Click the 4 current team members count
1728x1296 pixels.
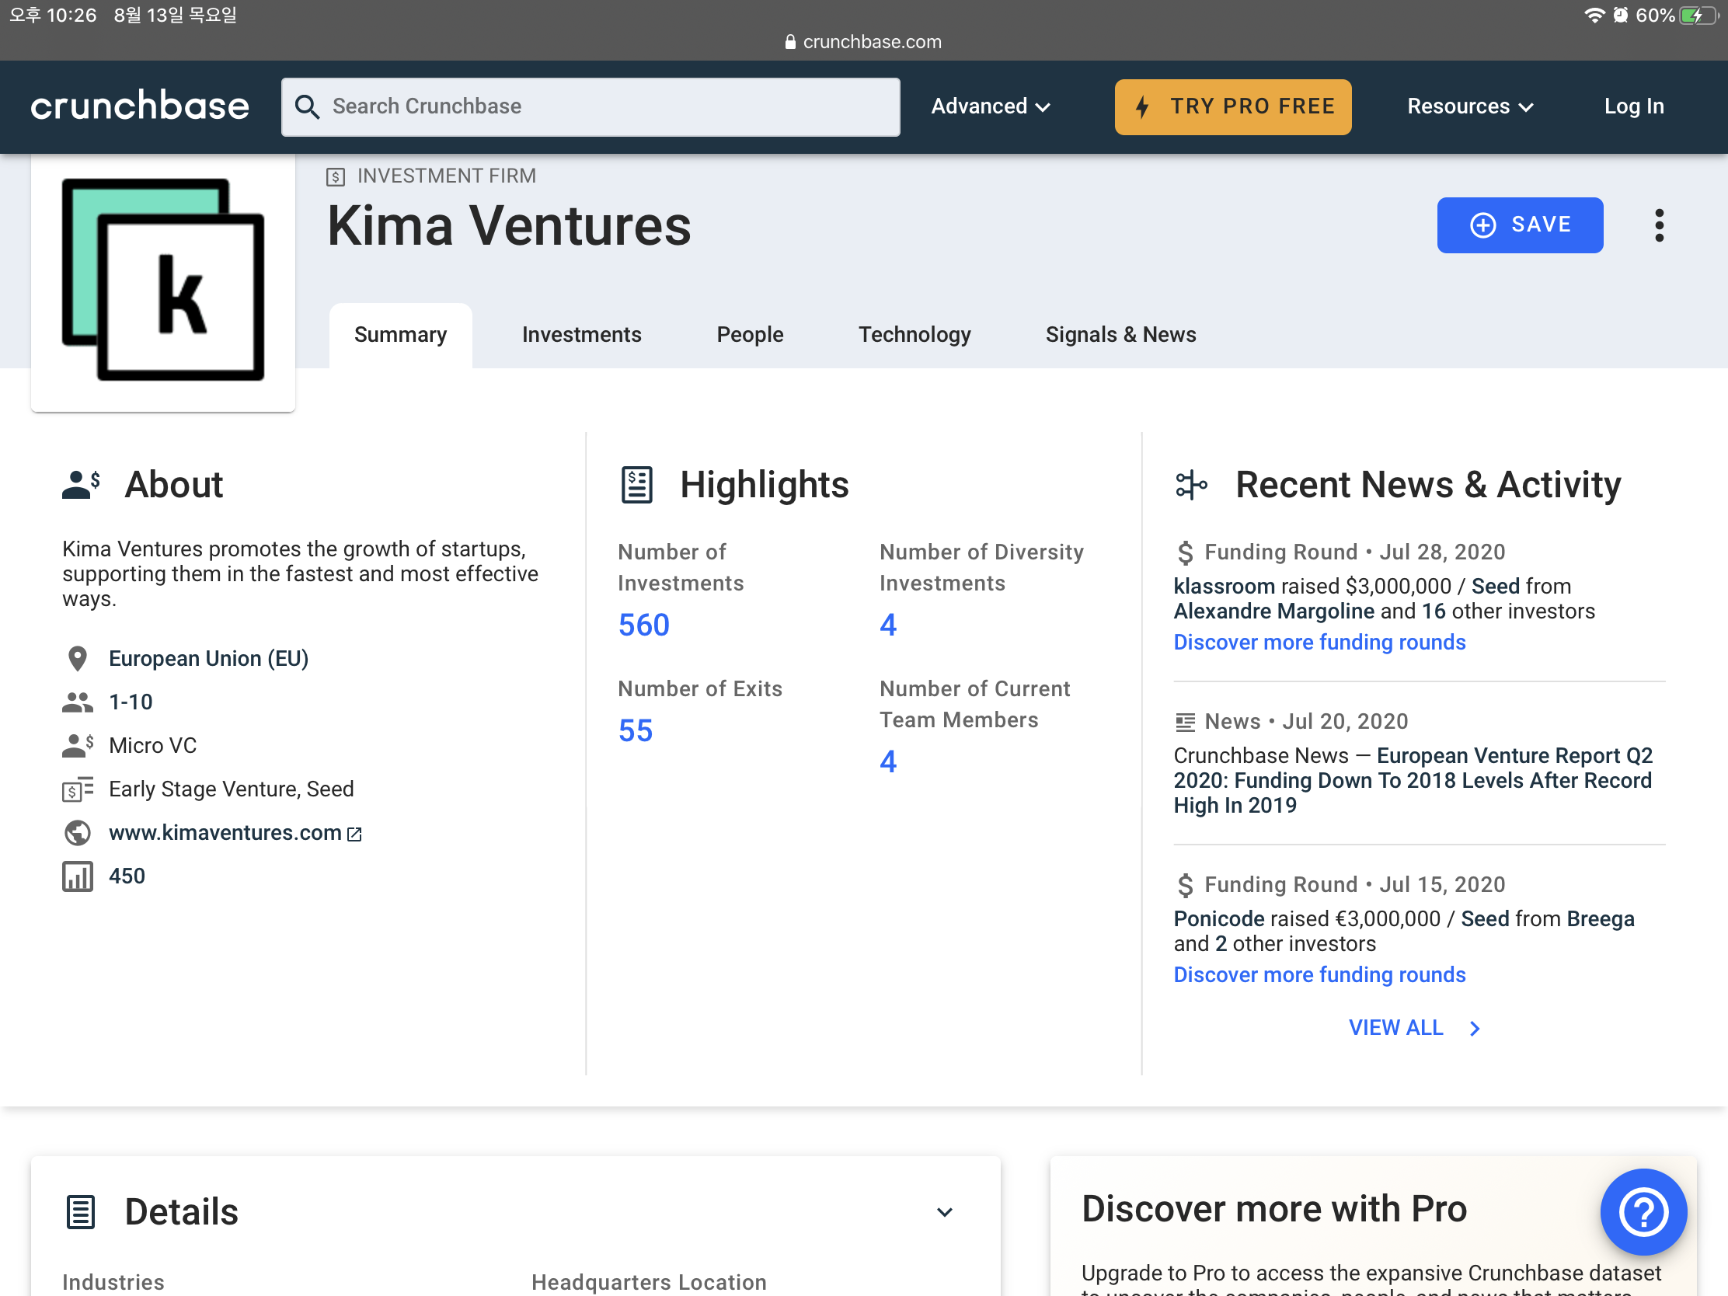tap(888, 762)
